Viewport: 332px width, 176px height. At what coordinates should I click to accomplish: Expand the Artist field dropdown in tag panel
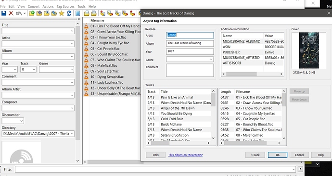point(72,44)
